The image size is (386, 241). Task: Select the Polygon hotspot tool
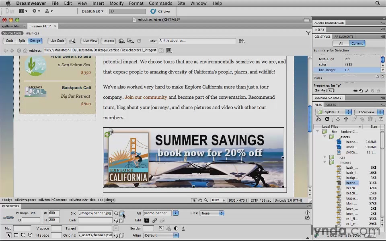tap(30, 235)
